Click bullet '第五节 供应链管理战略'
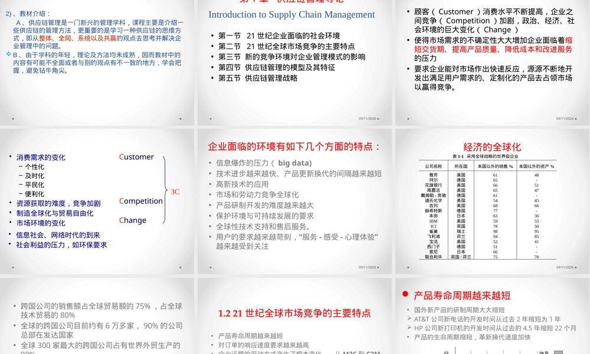The width and height of the screenshot is (590, 354). [258, 78]
